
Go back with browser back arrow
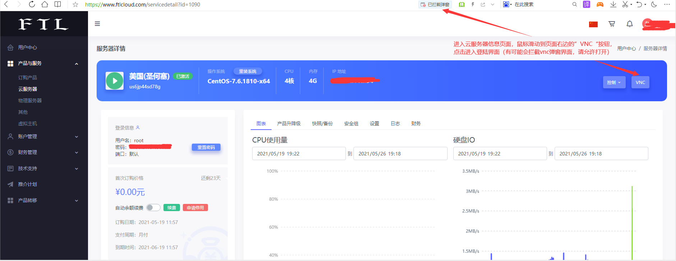[x=6, y=4]
